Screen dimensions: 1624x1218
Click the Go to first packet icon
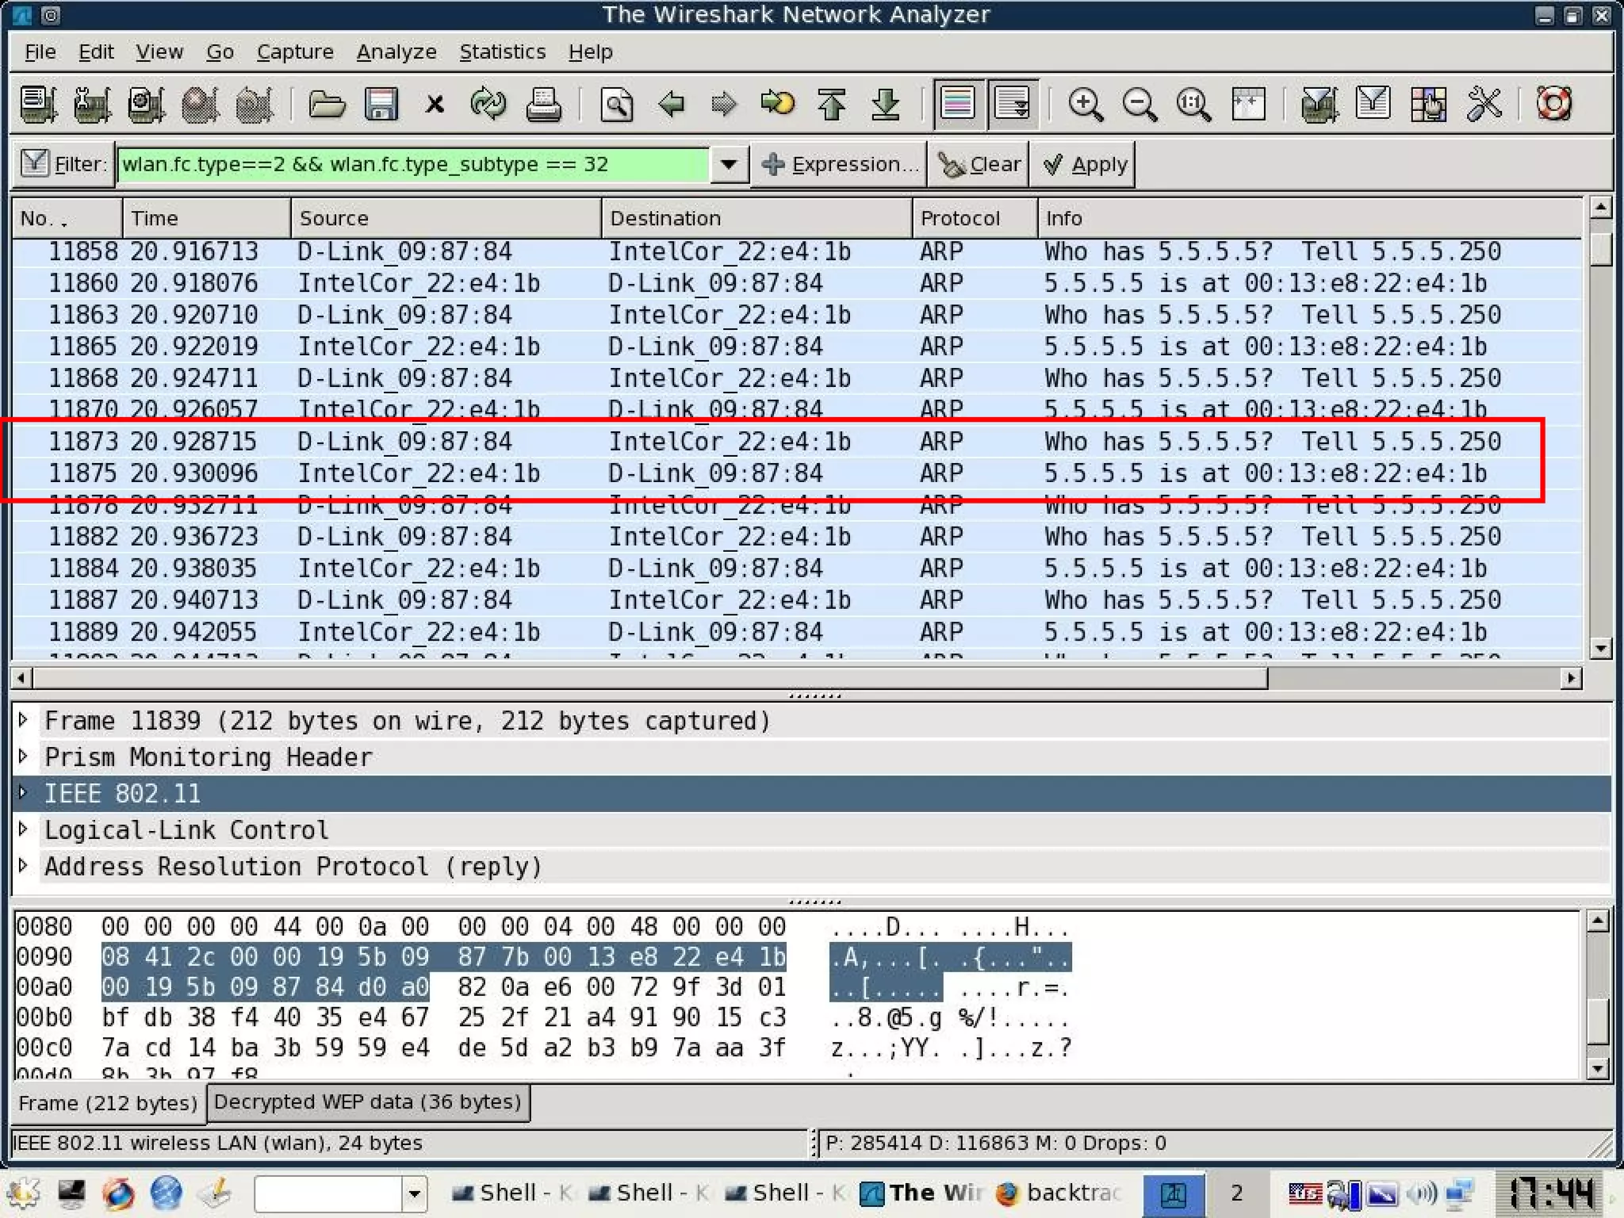[832, 104]
